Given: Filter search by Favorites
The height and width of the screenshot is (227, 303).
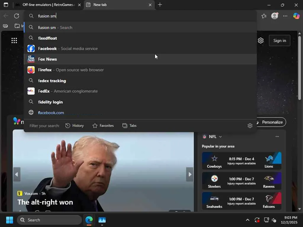Looking at the screenshot, I should click(103, 126).
